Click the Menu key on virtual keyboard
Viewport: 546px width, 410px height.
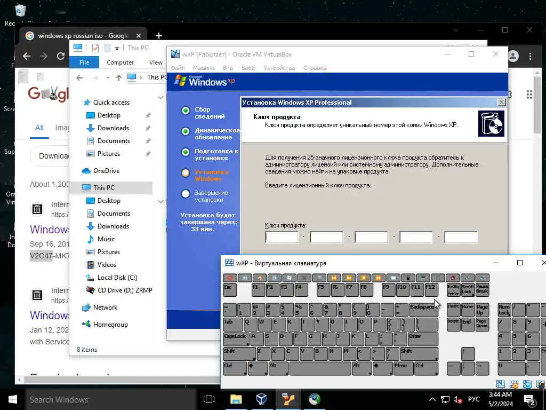[x=403, y=368]
